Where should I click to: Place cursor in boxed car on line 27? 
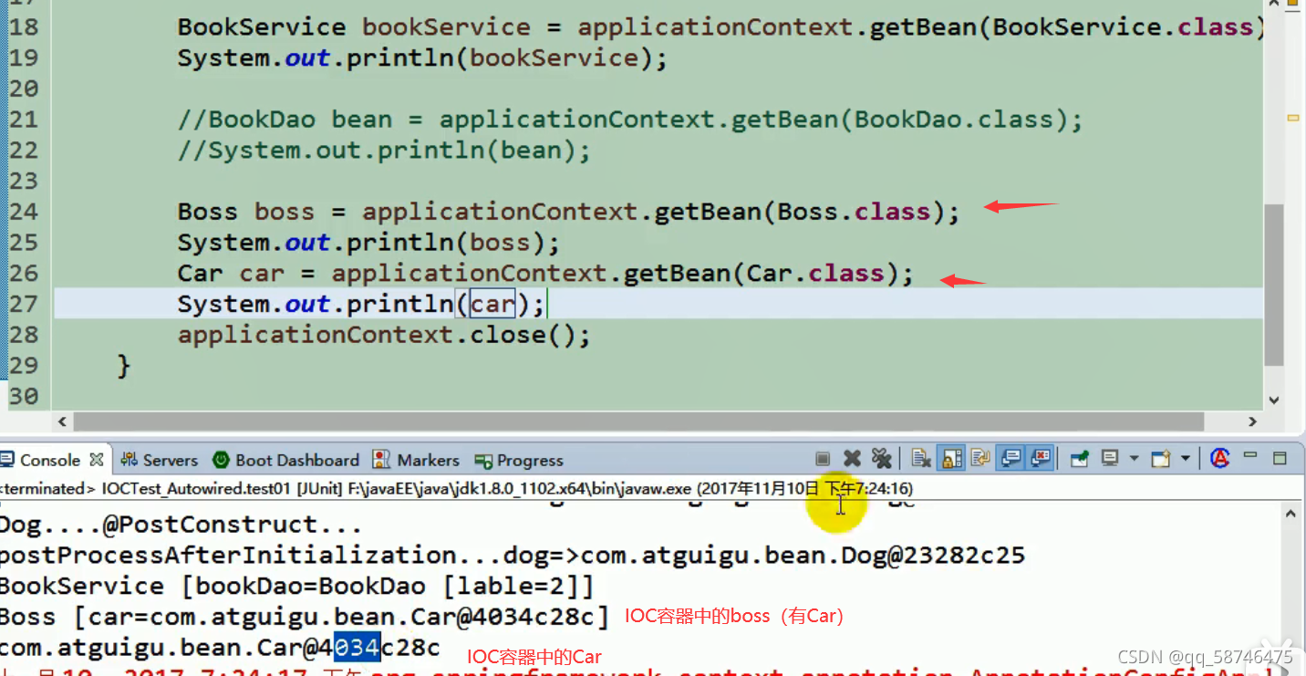[x=492, y=305]
